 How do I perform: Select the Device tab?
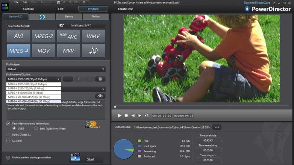tap(69, 17)
